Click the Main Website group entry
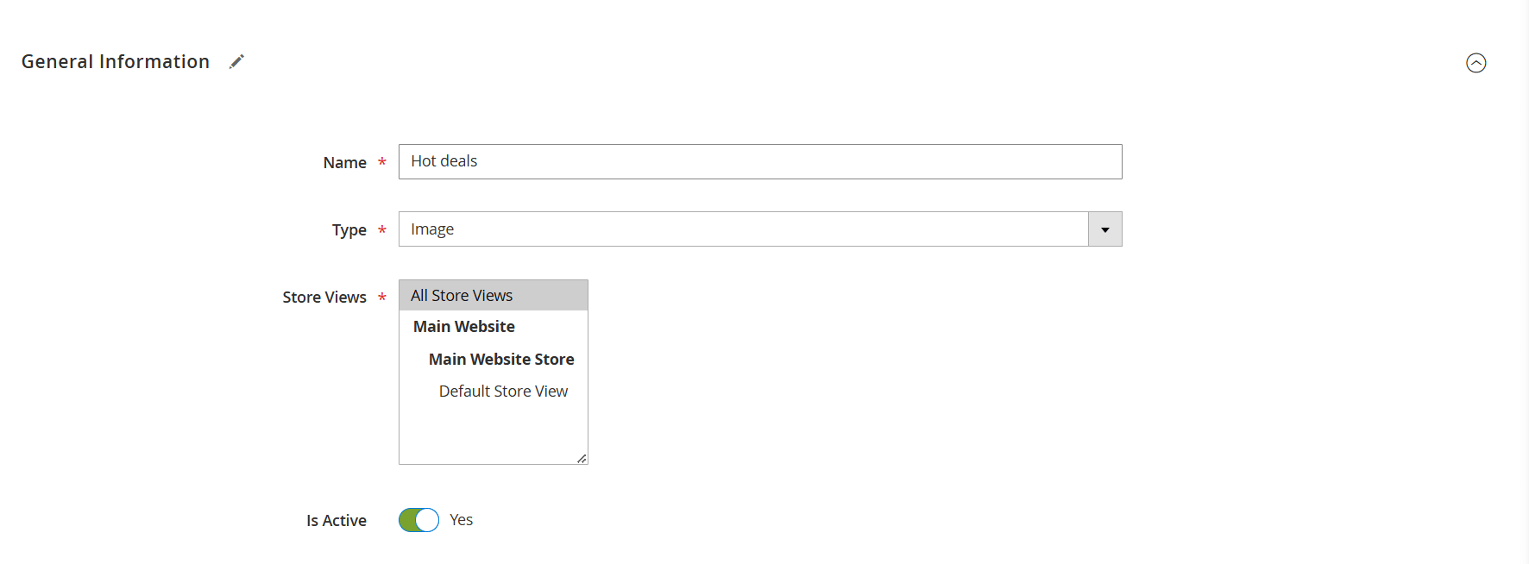Screen dimensions: 1529x564 coord(464,327)
